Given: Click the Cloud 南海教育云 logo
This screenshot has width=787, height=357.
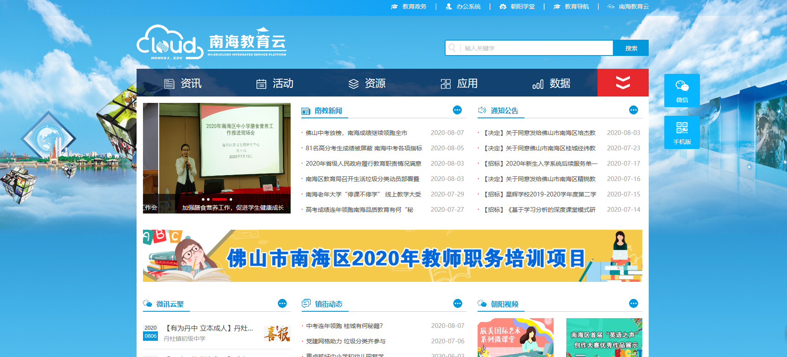Looking at the screenshot, I should tap(212, 42).
